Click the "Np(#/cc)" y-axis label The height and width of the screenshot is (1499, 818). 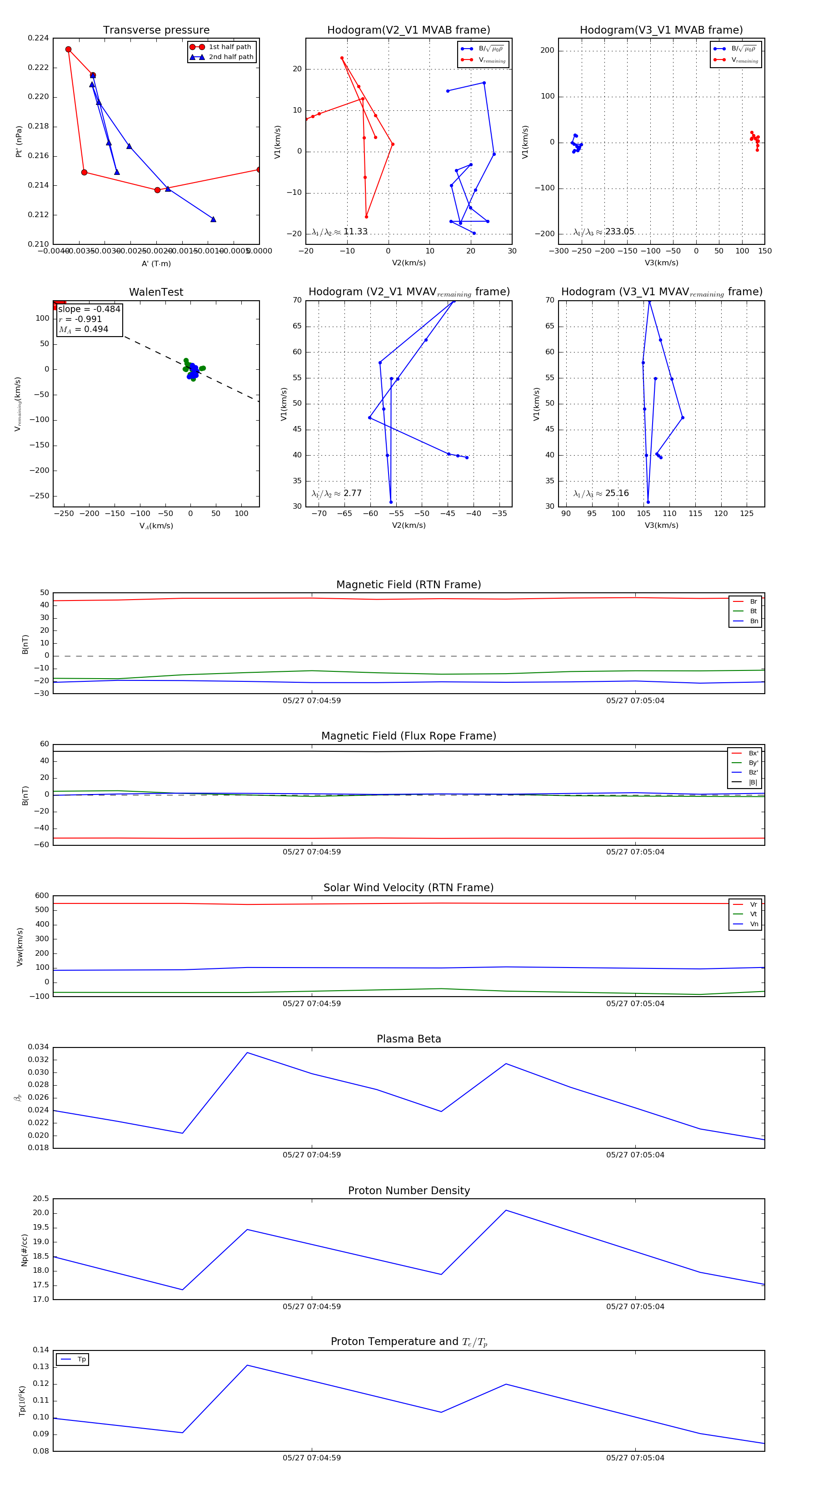coord(25,1250)
